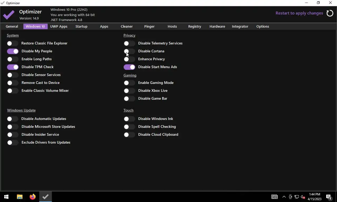Click the .NET Framework 4.8 text
Screen dimensions: 337x202
[66, 20]
